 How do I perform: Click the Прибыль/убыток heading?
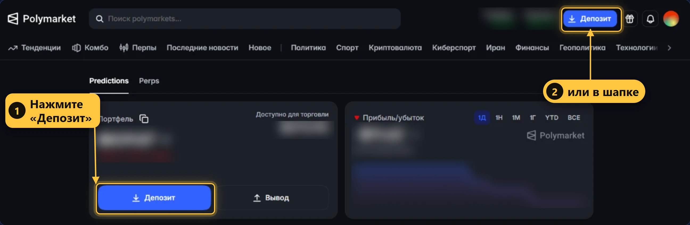pyautogui.click(x=393, y=118)
